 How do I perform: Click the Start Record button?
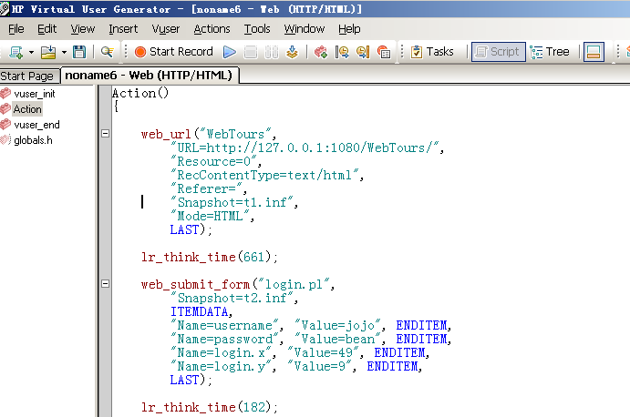(x=174, y=52)
